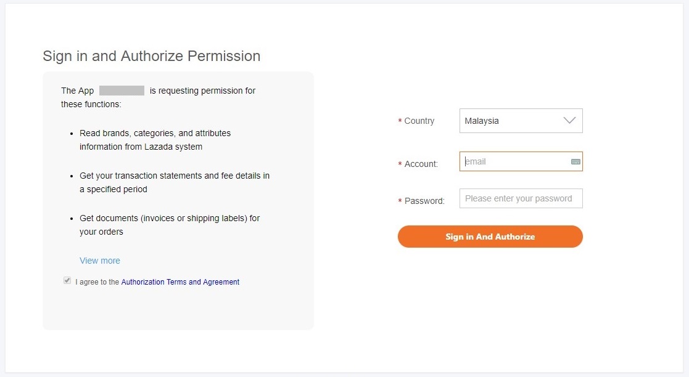Click Sign in And Authorize button
Screen dimensions: 689x377
click(x=490, y=237)
